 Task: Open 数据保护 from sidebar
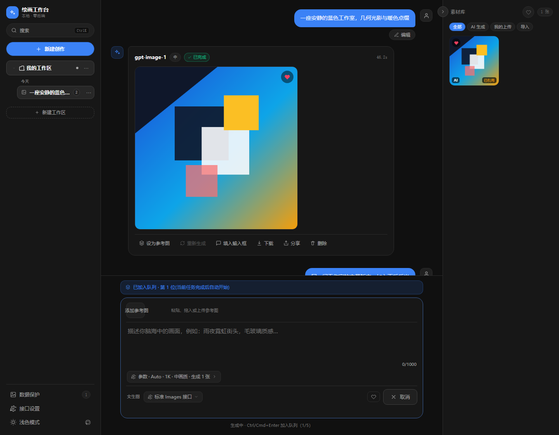(x=50, y=395)
